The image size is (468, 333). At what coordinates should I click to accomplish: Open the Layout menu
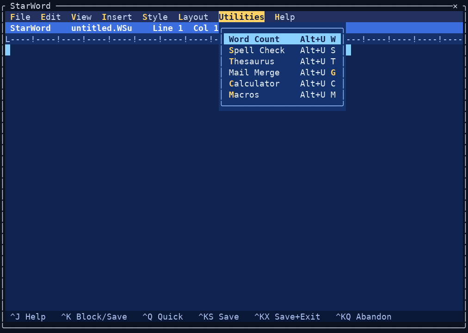193,17
